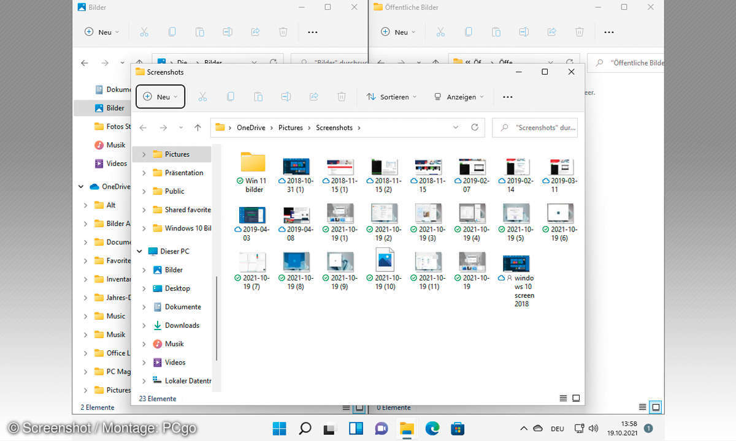Select the file 2019-03-11
This screenshot has width=736, height=441.
(561, 175)
